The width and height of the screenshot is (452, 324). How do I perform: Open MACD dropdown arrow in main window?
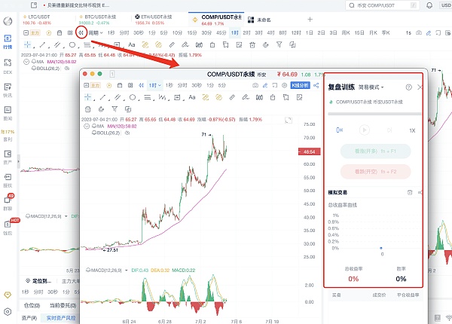[66, 216]
